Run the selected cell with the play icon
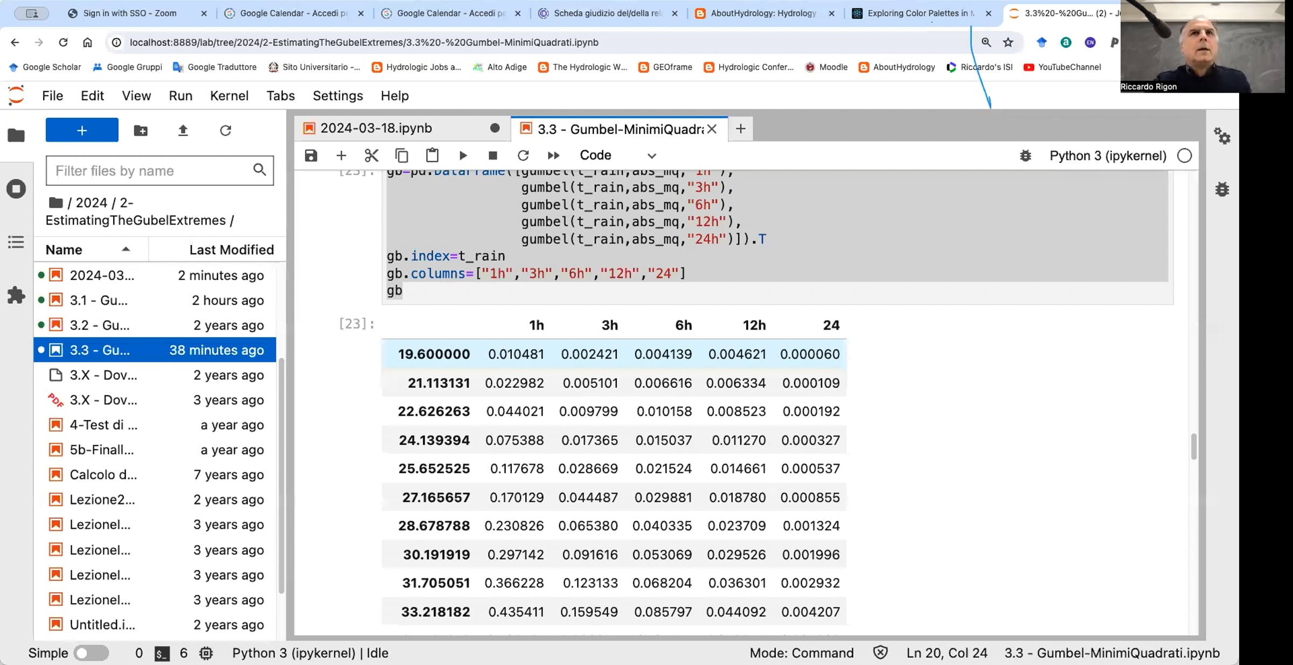Screen dimensions: 1293x665 click(x=463, y=156)
